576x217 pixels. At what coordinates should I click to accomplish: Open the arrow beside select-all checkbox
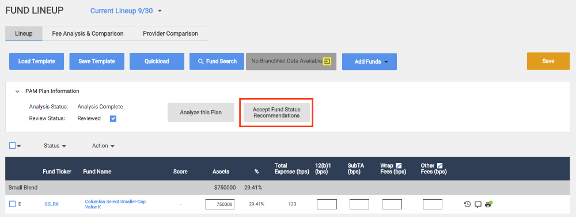(x=19, y=146)
